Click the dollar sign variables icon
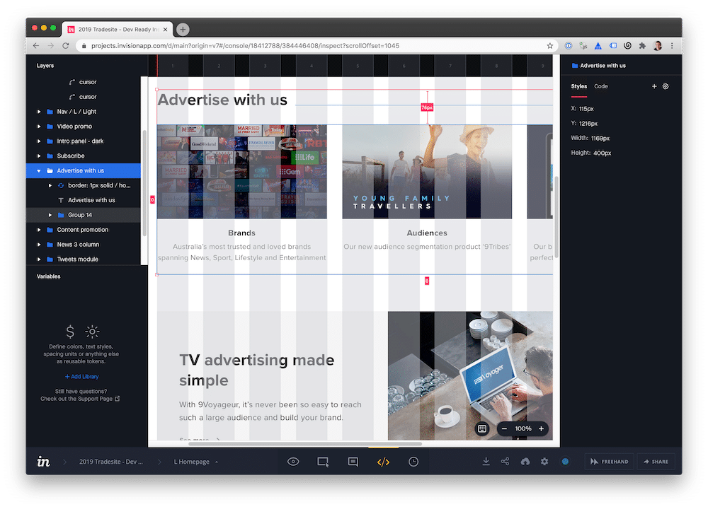 coord(70,332)
